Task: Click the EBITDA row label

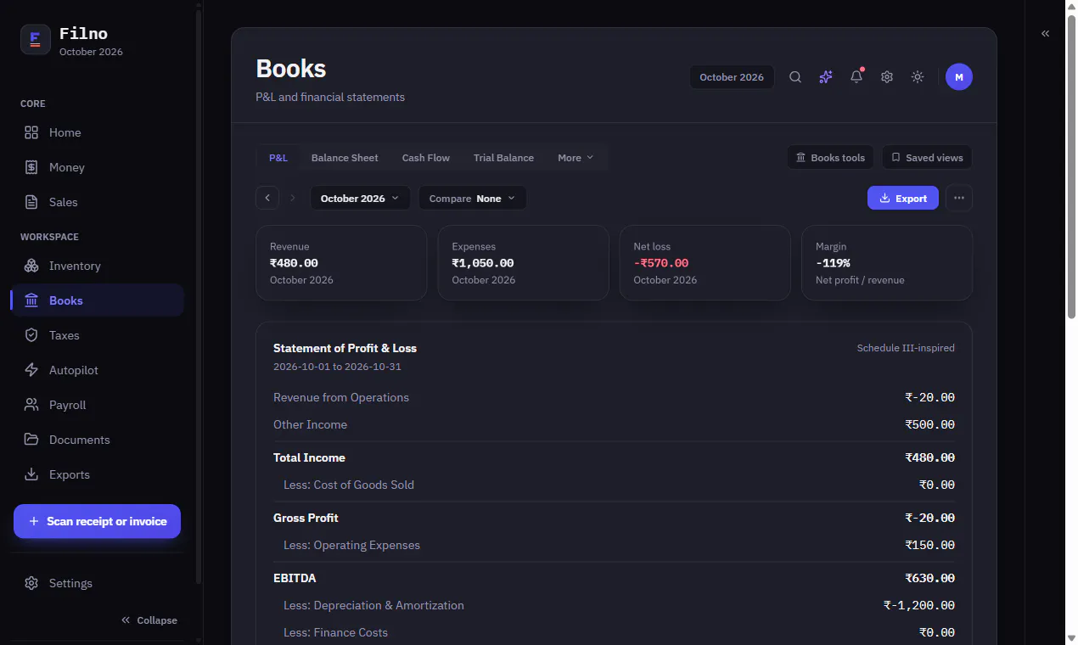Action: click(x=295, y=578)
